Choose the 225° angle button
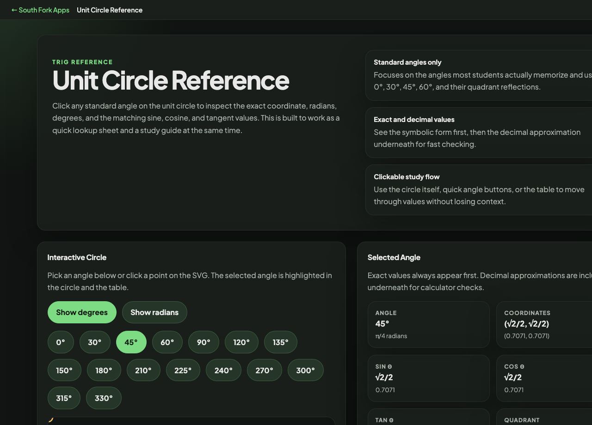Viewport: 592px width, 425px height. (183, 370)
